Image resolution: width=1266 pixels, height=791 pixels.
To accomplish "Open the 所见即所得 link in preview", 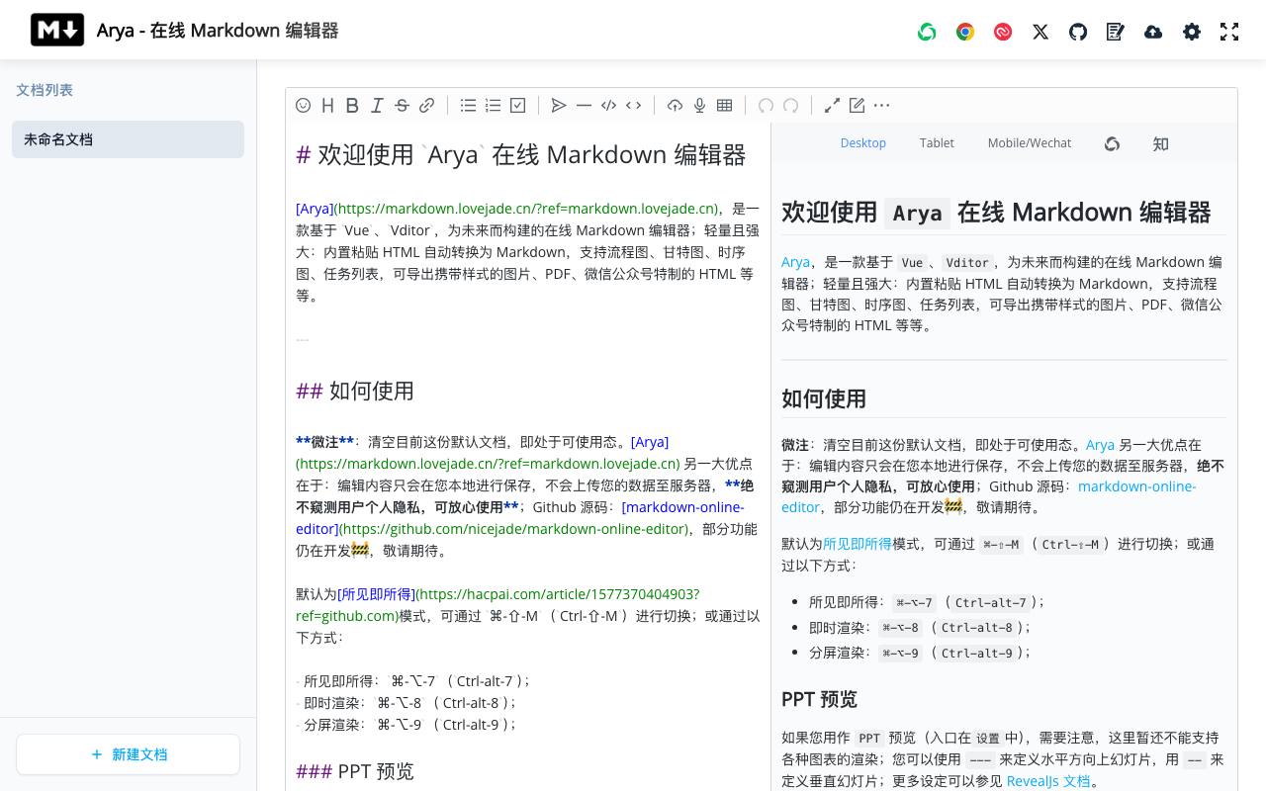I will point(858,544).
